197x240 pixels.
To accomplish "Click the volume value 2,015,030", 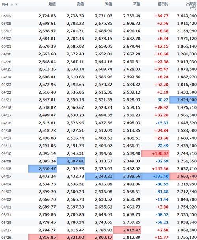I will point(187,62).
